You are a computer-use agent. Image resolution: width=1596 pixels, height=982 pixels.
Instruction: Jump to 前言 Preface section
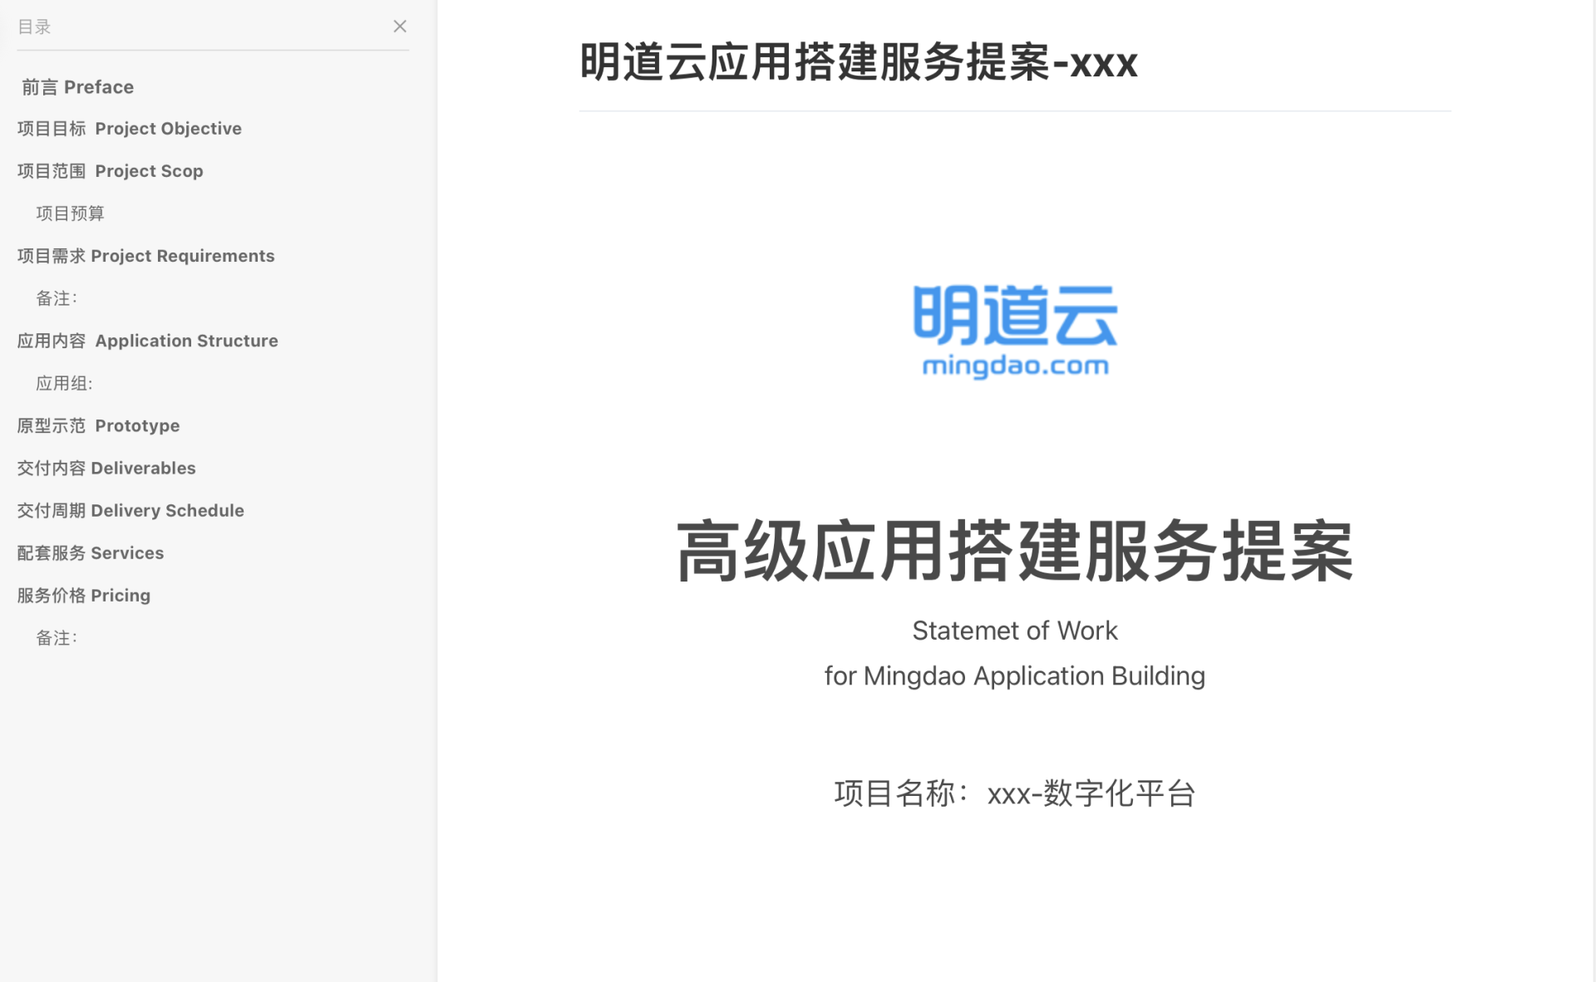coord(77,87)
